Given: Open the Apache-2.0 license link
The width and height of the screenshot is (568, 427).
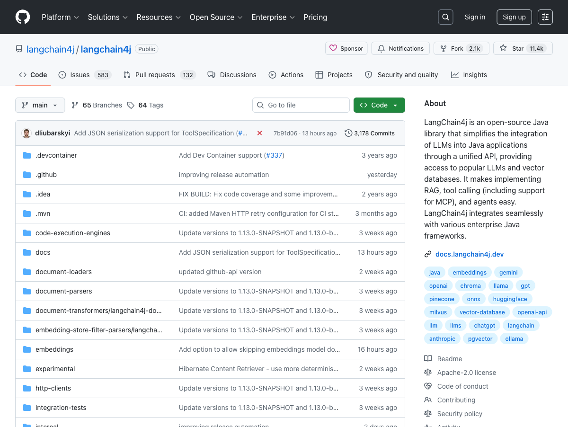Looking at the screenshot, I should coord(466,372).
